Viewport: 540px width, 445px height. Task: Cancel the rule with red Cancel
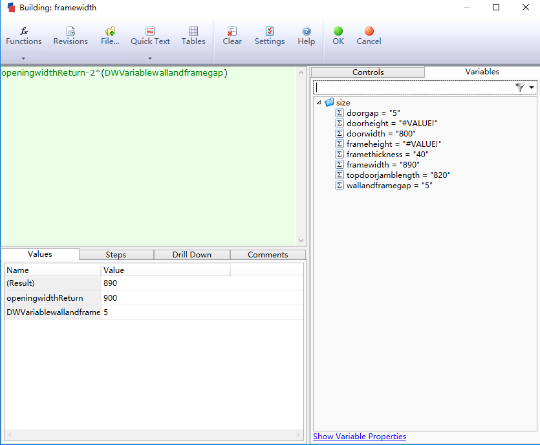tap(369, 36)
